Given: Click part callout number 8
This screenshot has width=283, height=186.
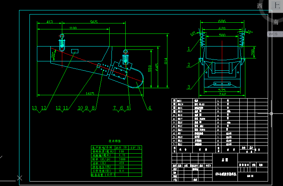Looking at the screenshot, I should (x=93, y=108).
